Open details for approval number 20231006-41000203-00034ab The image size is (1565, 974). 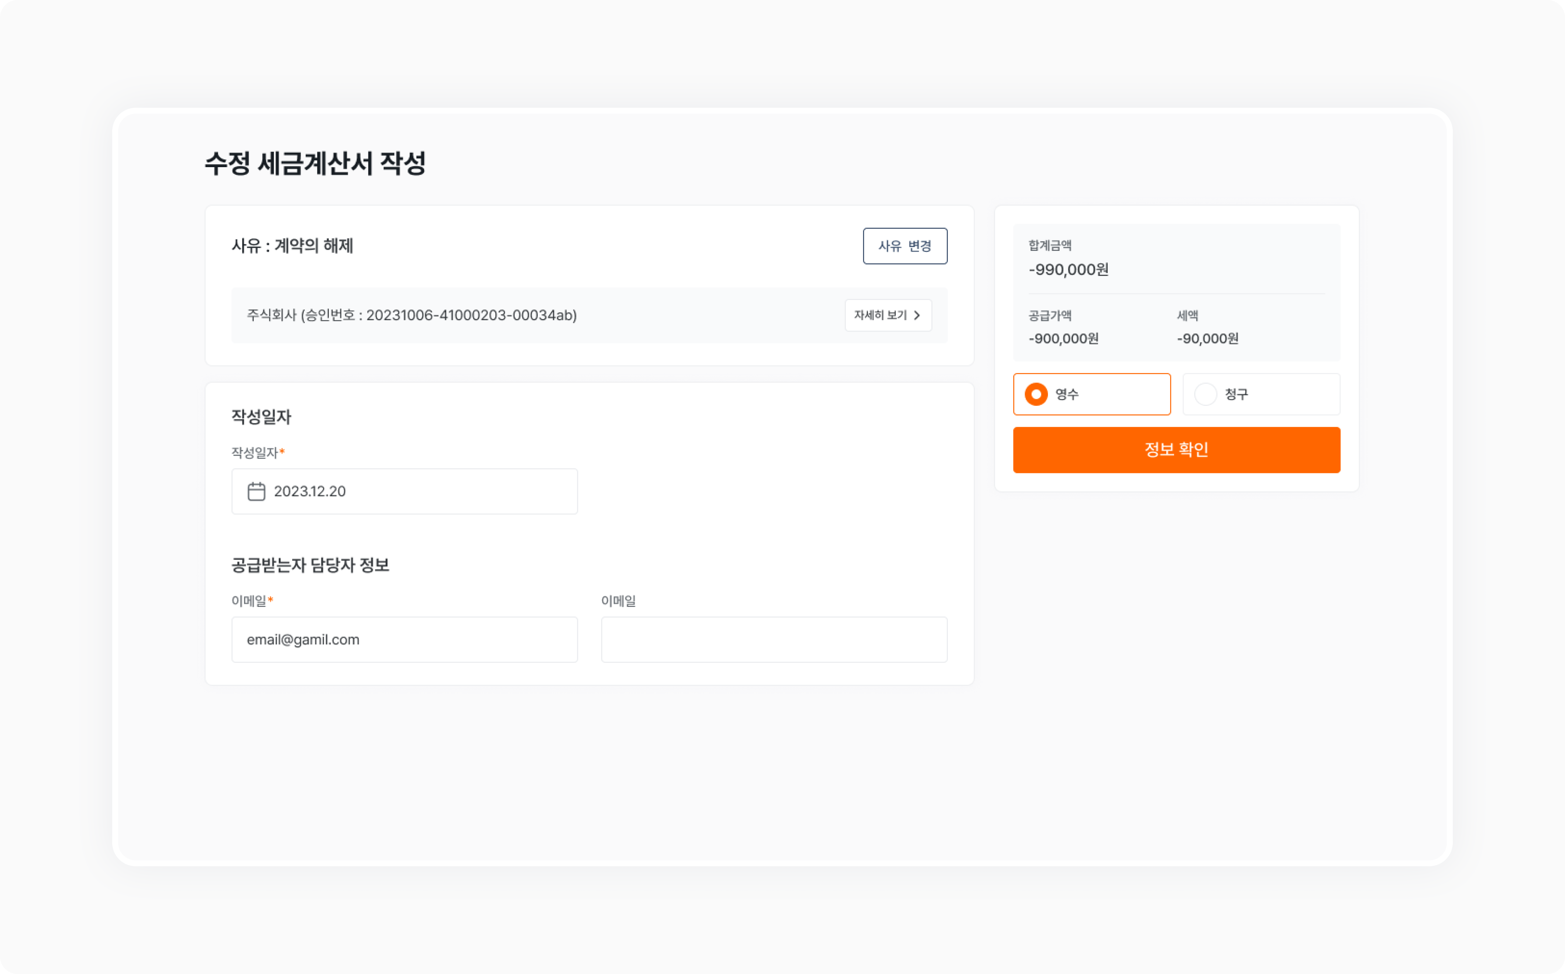(x=888, y=315)
